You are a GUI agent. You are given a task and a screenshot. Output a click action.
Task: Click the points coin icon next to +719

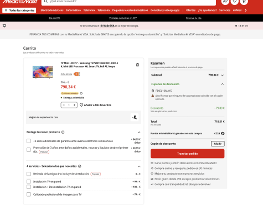point(223,133)
